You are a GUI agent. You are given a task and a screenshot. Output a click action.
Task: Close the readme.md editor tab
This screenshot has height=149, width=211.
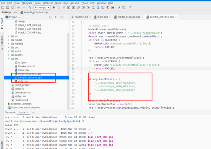click(90, 17)
